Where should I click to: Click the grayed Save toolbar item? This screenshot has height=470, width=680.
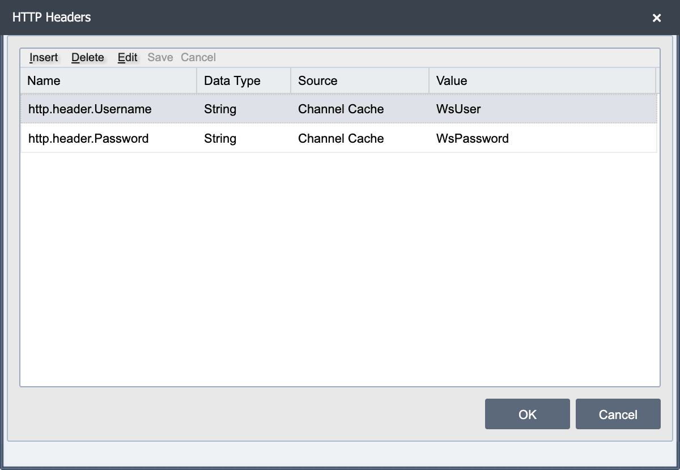[x=160, y=57]
